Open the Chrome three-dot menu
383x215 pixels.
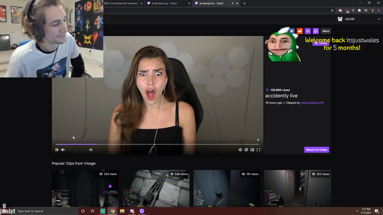tap(379, 11)
